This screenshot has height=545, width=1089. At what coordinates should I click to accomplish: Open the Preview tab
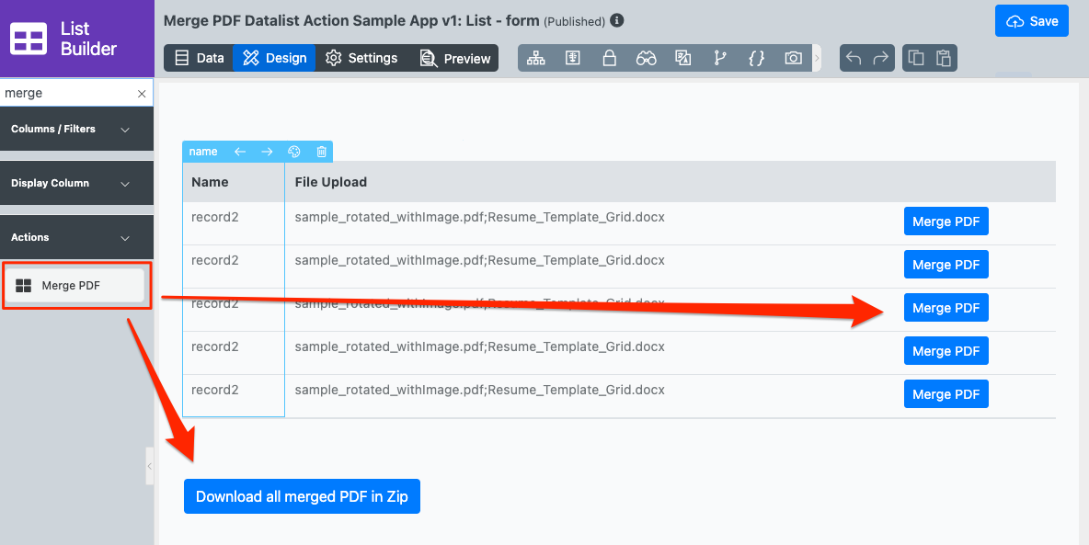(455, 58)
